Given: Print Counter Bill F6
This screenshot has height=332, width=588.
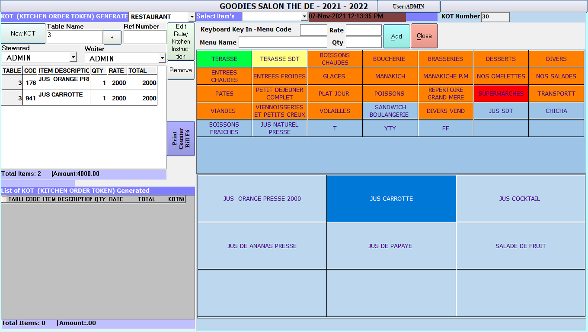Looking at the screenshot, I should click(181, 138).
